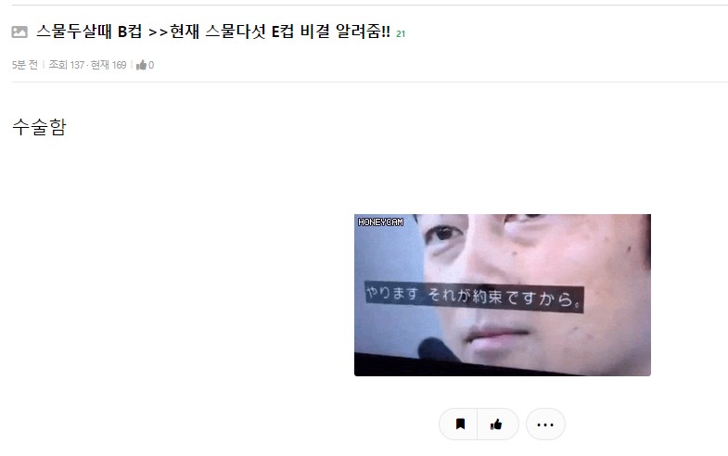Click the small thumbs-up icon in the meta row

[x=141, y=65]
